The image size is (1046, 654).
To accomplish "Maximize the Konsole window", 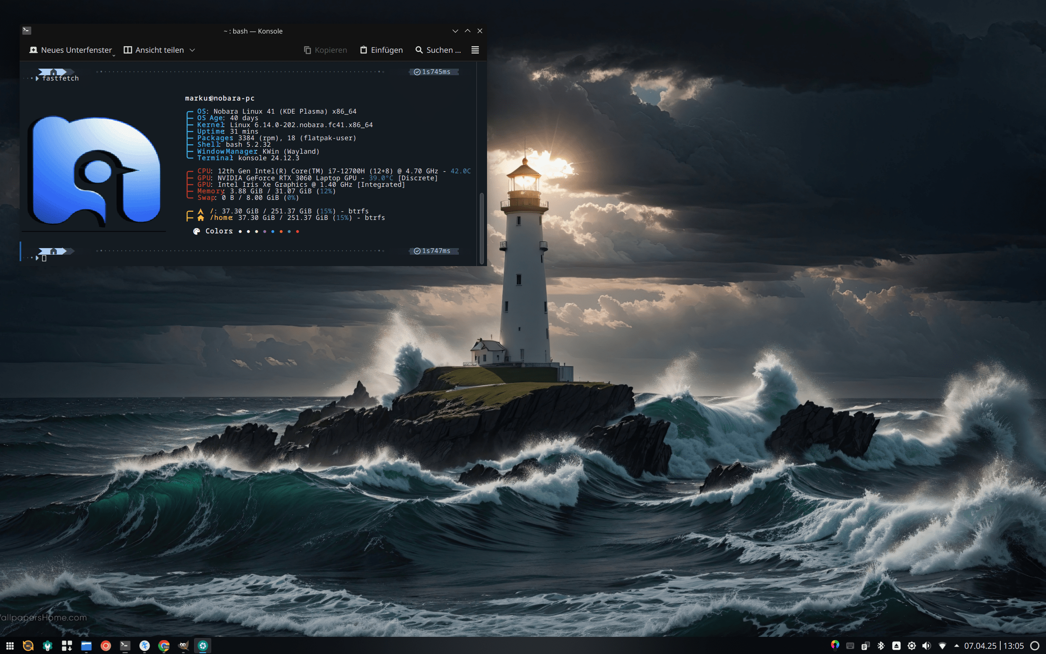I will 467,31.
